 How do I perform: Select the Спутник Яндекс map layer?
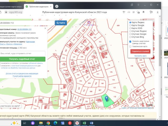130,31
